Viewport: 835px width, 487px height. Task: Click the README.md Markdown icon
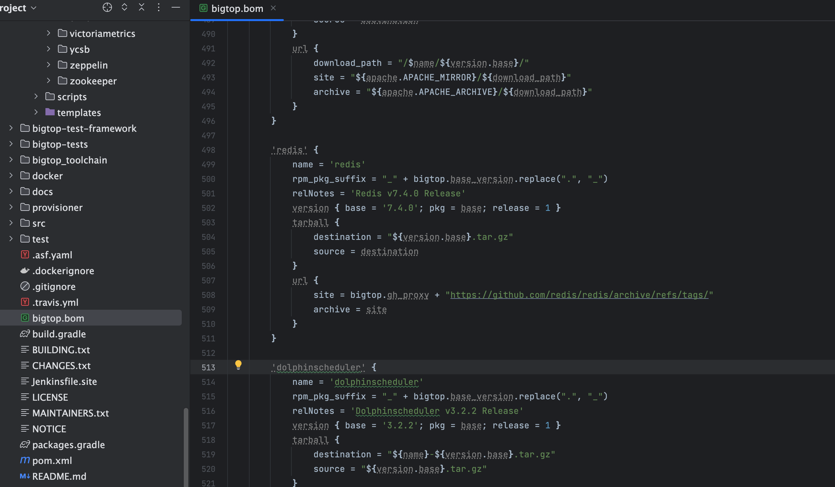pos(25,476)
